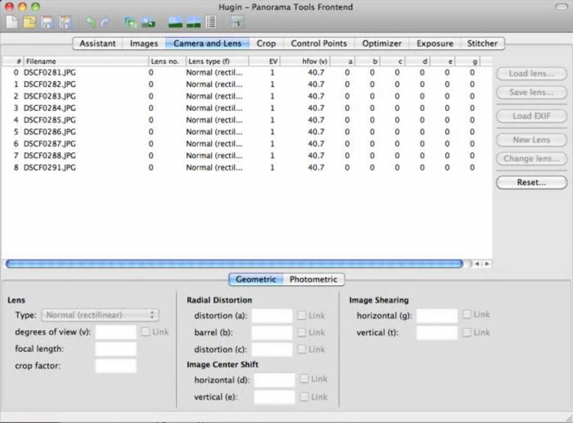
Task: Click the Save As floppy icon
Action: click(65, 22)
